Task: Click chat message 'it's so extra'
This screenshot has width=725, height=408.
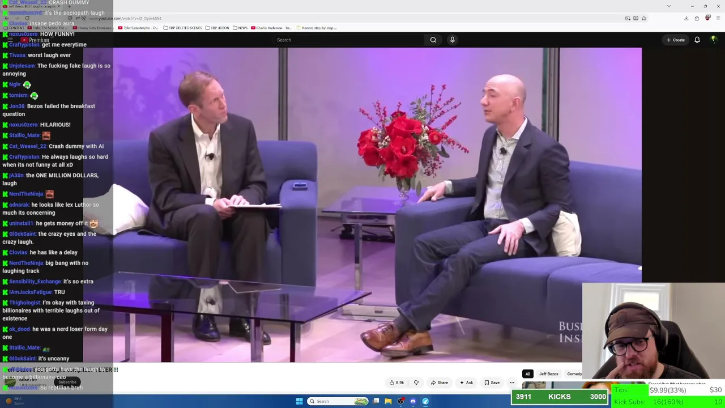Action: (x=78, y=282)
